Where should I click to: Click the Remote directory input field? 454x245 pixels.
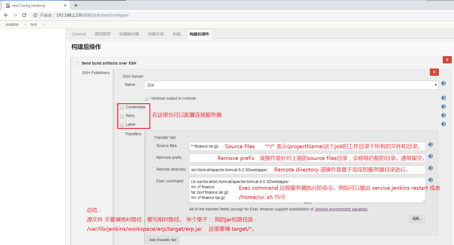tap(307, 170)
